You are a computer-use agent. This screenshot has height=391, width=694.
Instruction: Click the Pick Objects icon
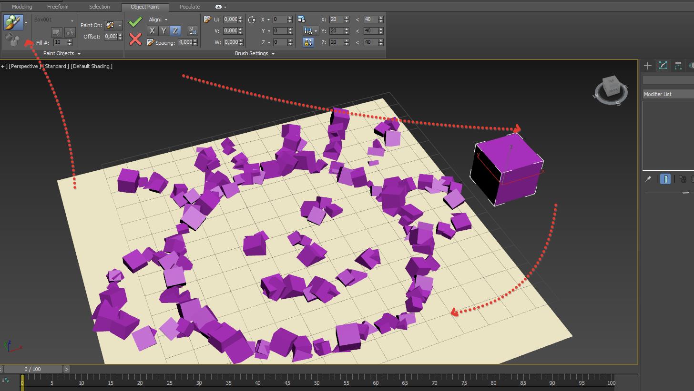point(70,32)
